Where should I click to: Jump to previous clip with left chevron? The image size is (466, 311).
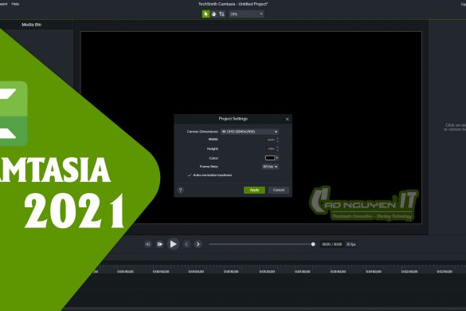186,244
